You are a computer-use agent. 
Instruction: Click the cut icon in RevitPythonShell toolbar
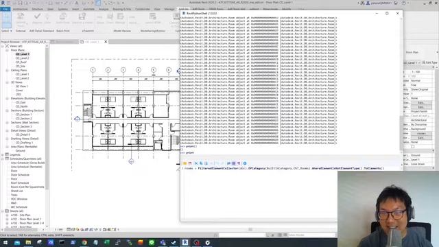tap(196, 163)
